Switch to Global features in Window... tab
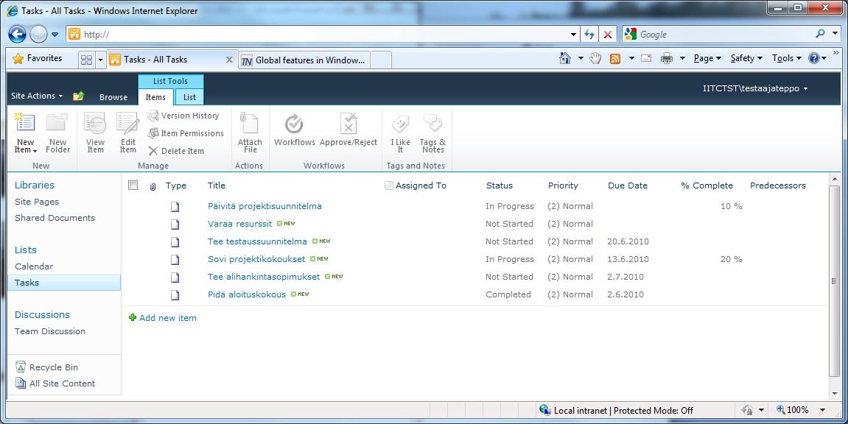 click(x=304, y=60)
